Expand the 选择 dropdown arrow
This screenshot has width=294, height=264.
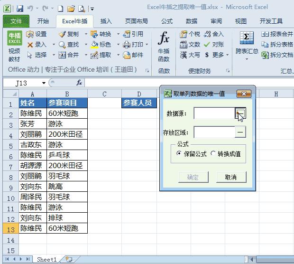[x=54, y=55]
